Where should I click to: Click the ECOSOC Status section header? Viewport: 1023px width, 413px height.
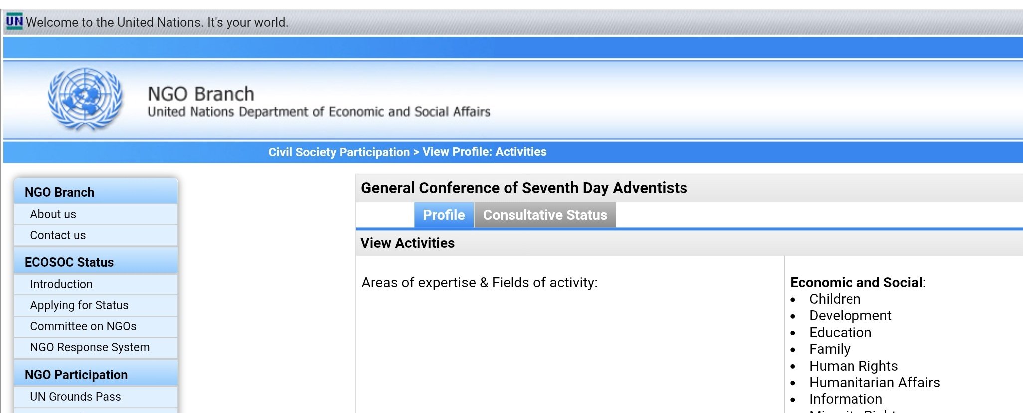69,262
